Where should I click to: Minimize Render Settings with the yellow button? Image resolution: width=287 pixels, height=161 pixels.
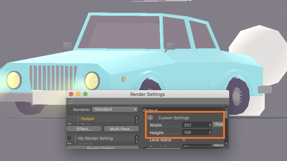pyautogui.click(x=78, y=94)
